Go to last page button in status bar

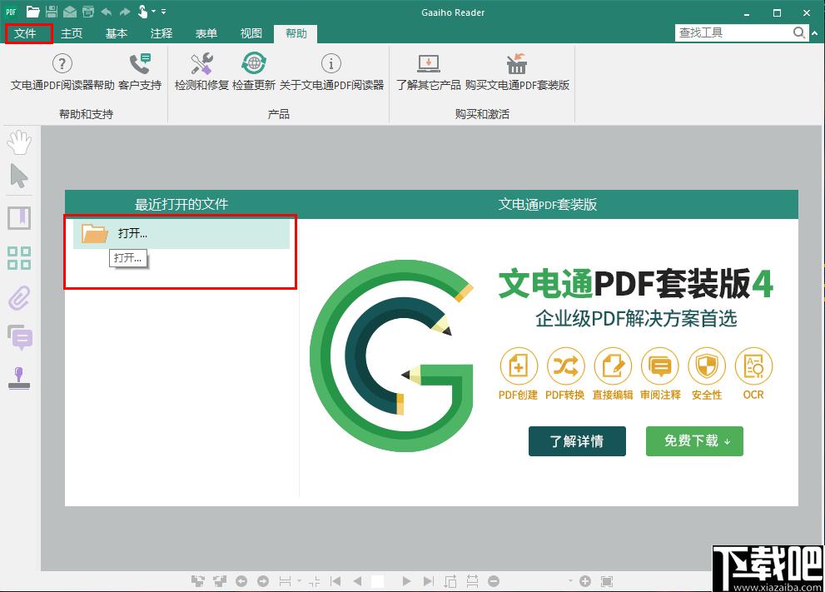coord(428,581)
